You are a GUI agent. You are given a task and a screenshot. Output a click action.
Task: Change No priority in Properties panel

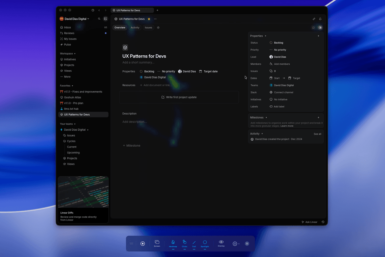click(278, 50)
